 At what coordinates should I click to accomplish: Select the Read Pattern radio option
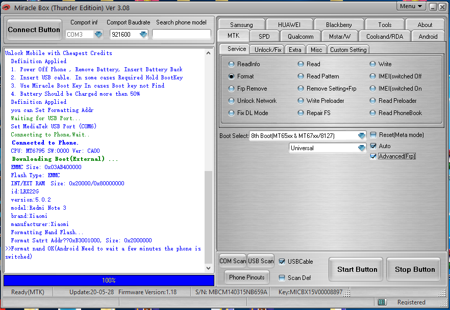coord(301,76)
